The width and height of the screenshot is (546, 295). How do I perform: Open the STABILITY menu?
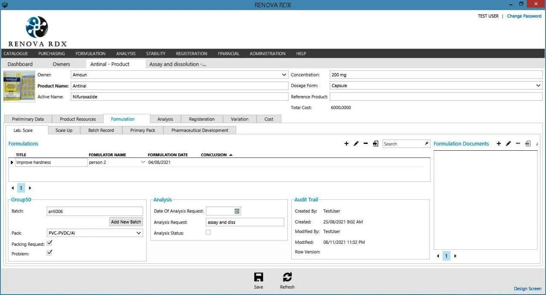[156, 54]
